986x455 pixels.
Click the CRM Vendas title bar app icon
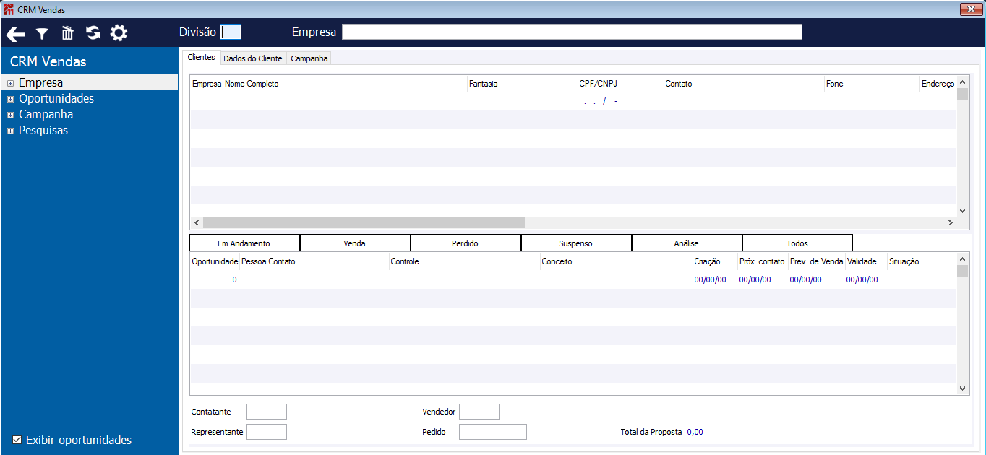click(x=9, y=9)
